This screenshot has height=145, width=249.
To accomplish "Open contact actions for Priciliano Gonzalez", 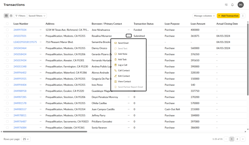I will (x=129, y=121).
